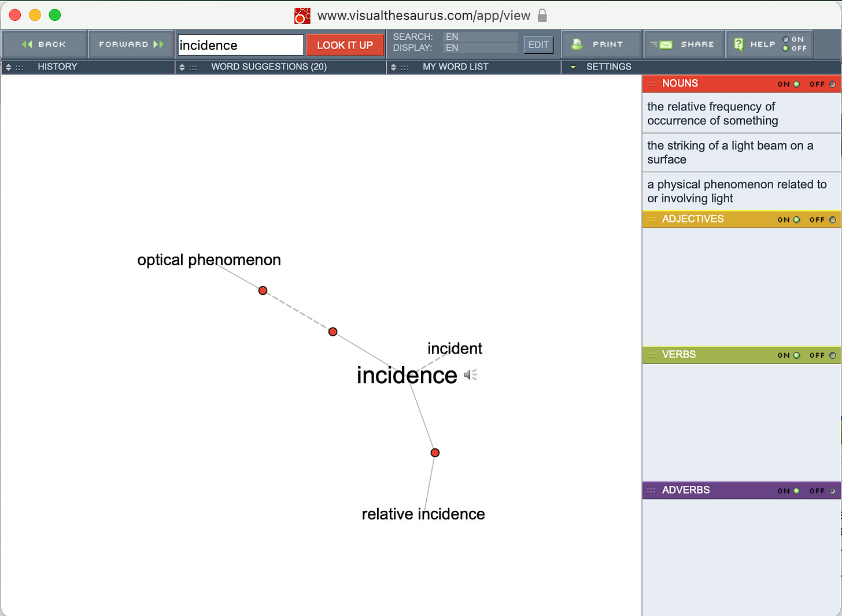
Task: Open Help question mark icon
Action: point(738,44)
